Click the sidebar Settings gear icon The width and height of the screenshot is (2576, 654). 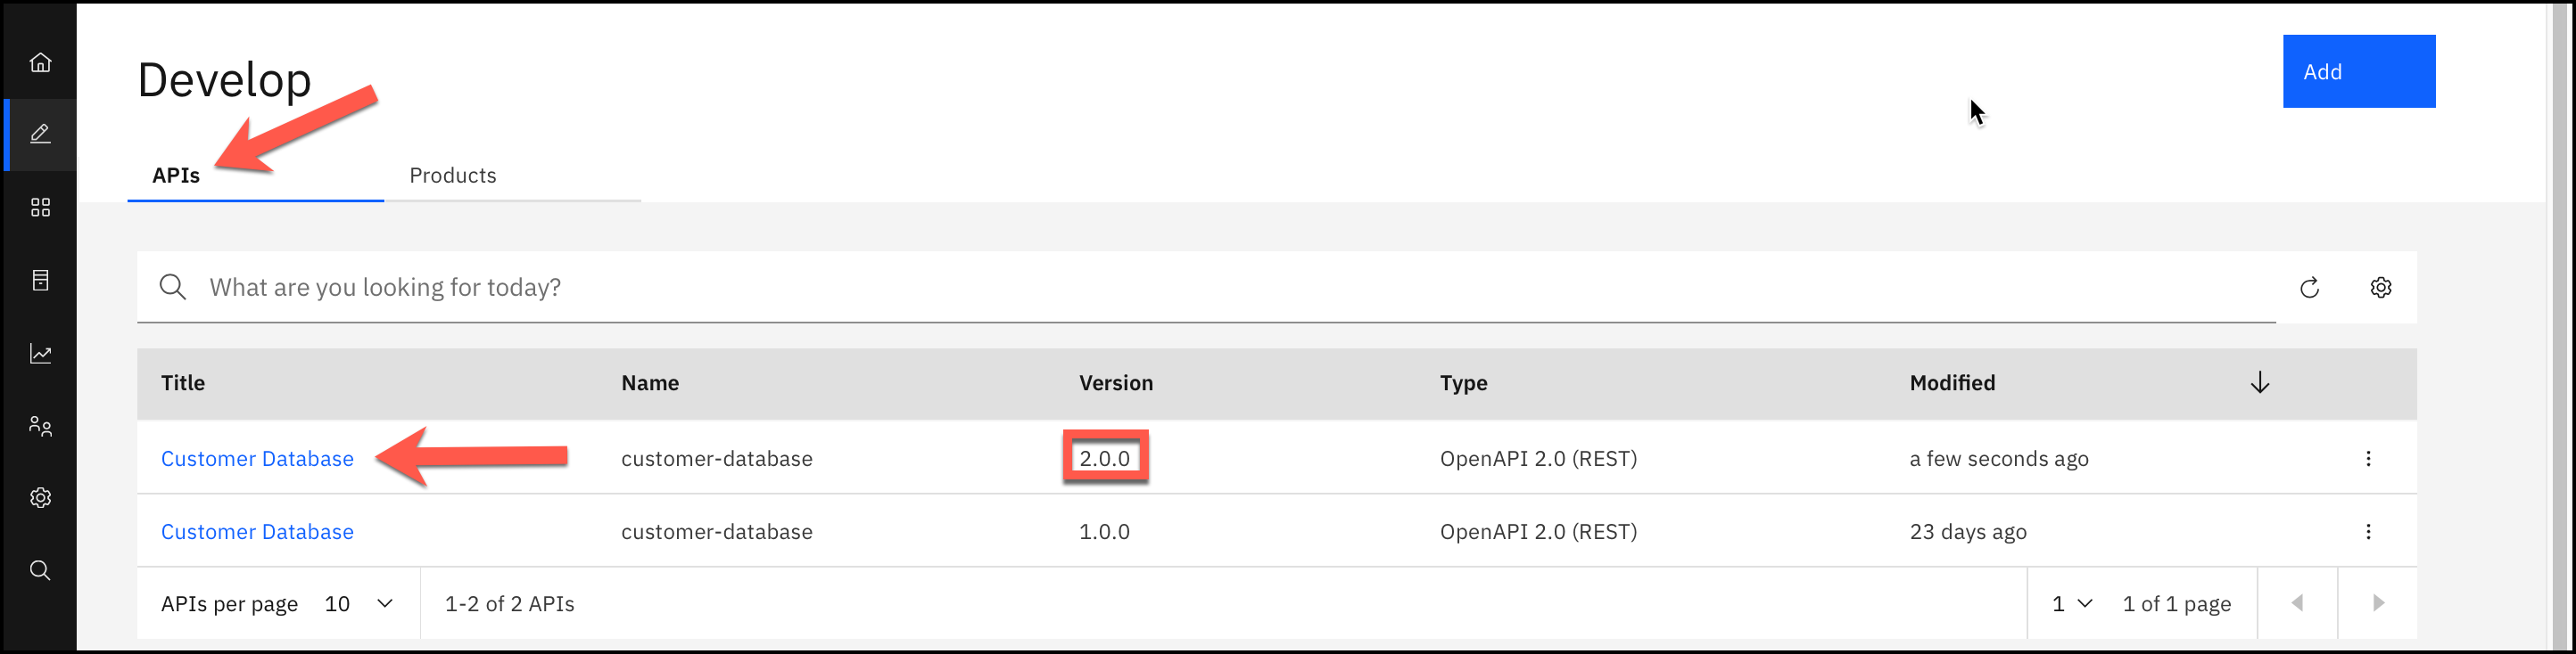(40, 497)
